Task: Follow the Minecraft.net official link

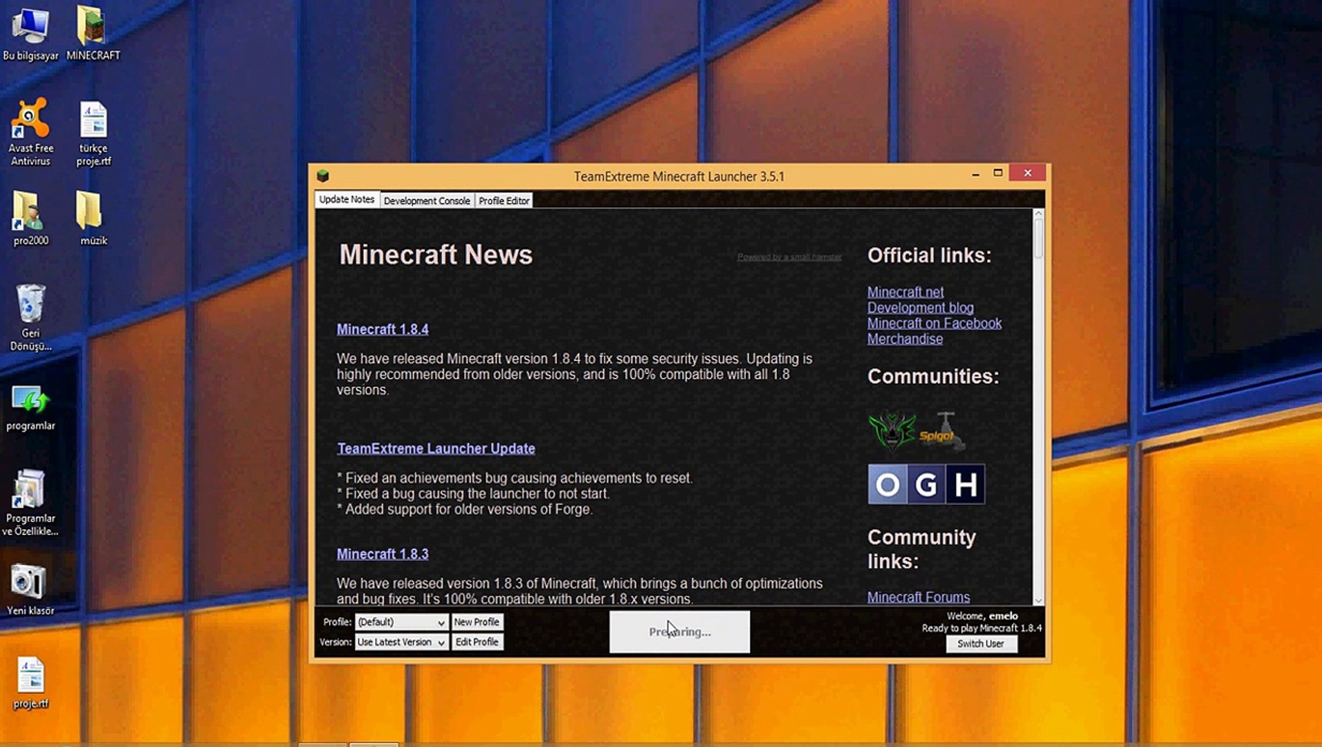Action: click(x=906, y=292)
